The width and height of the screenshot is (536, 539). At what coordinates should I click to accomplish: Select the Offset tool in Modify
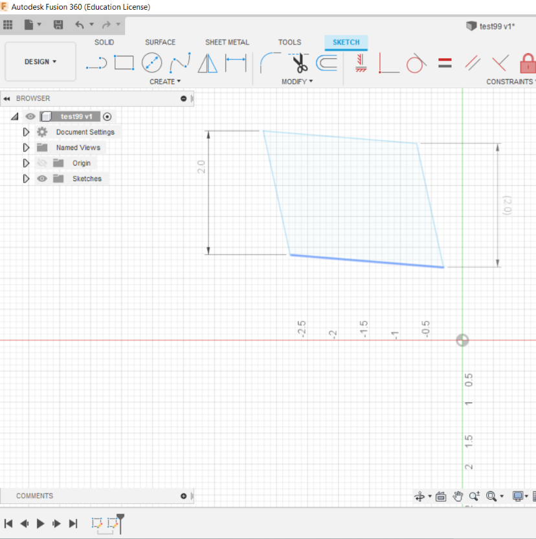point(327,63)
